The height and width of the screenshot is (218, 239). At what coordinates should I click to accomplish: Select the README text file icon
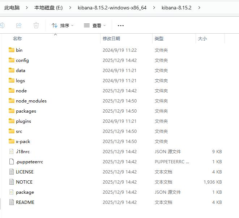click(12, 202)
